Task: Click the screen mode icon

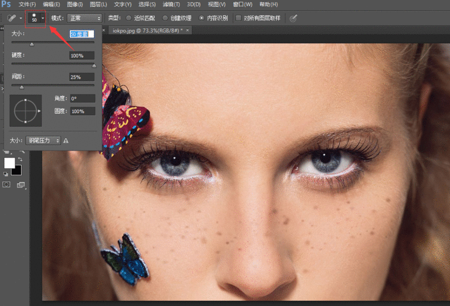Action: (x=21, y=185)
